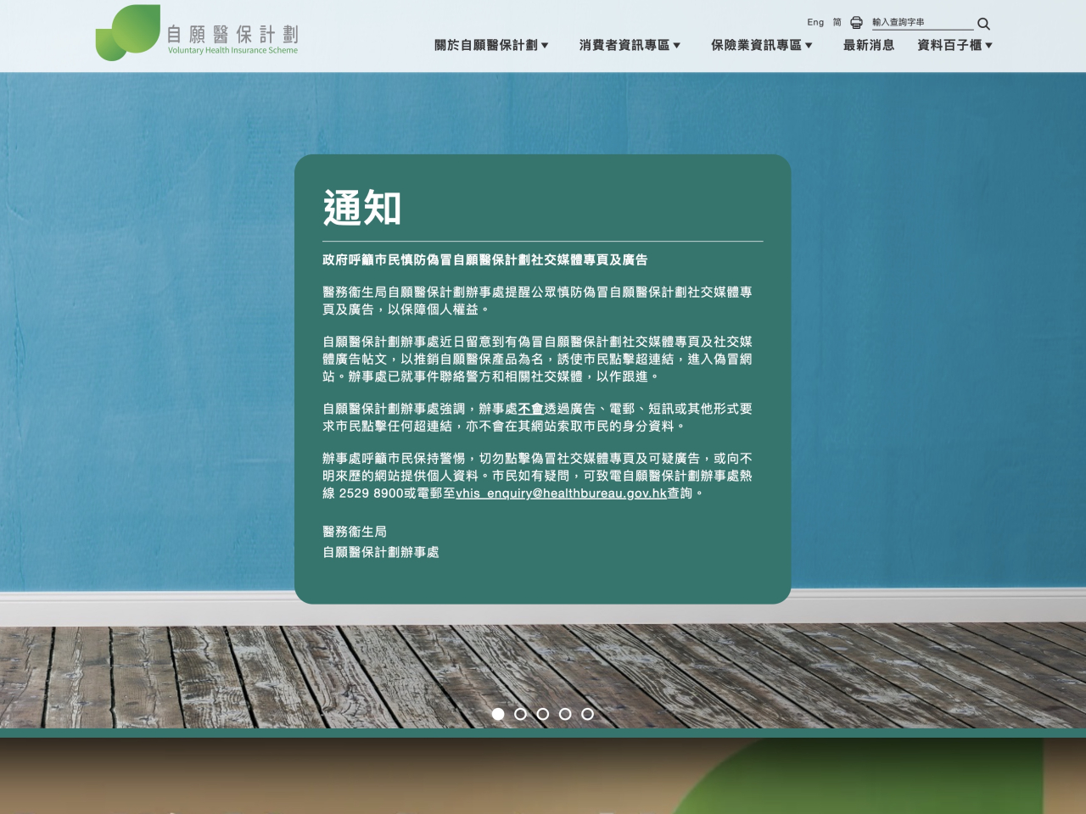Switch language to 简 simplified Chinese
The image size is (1086, 814).
(837, 22)
